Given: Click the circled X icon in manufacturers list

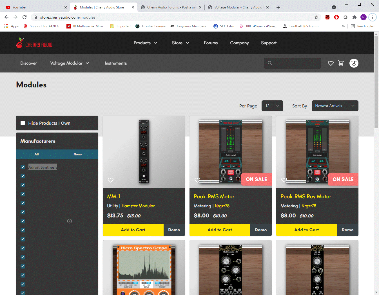Looking at the screenshot, I should click(70, 221).
